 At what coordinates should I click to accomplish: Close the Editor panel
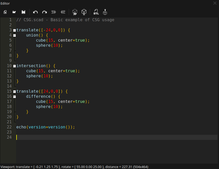pyautogui.click(x=215, y=3)
